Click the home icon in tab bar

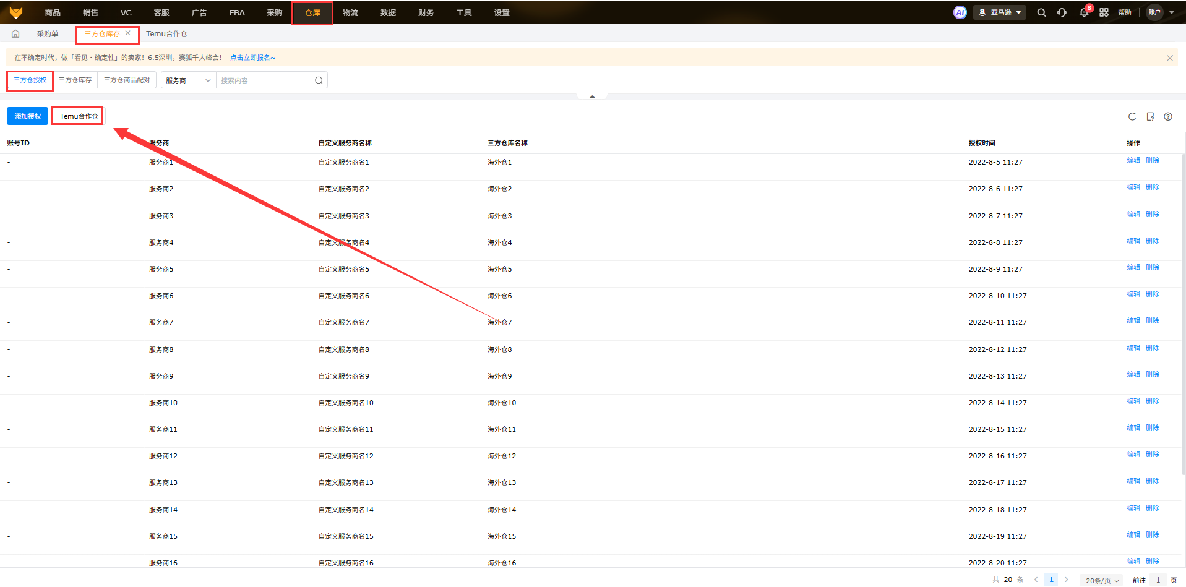[15, 34]
